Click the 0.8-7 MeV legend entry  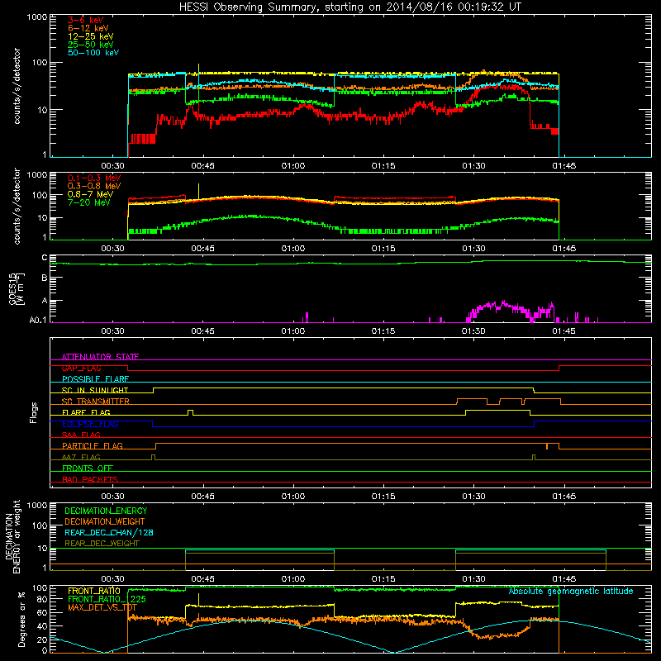point(90,194)
